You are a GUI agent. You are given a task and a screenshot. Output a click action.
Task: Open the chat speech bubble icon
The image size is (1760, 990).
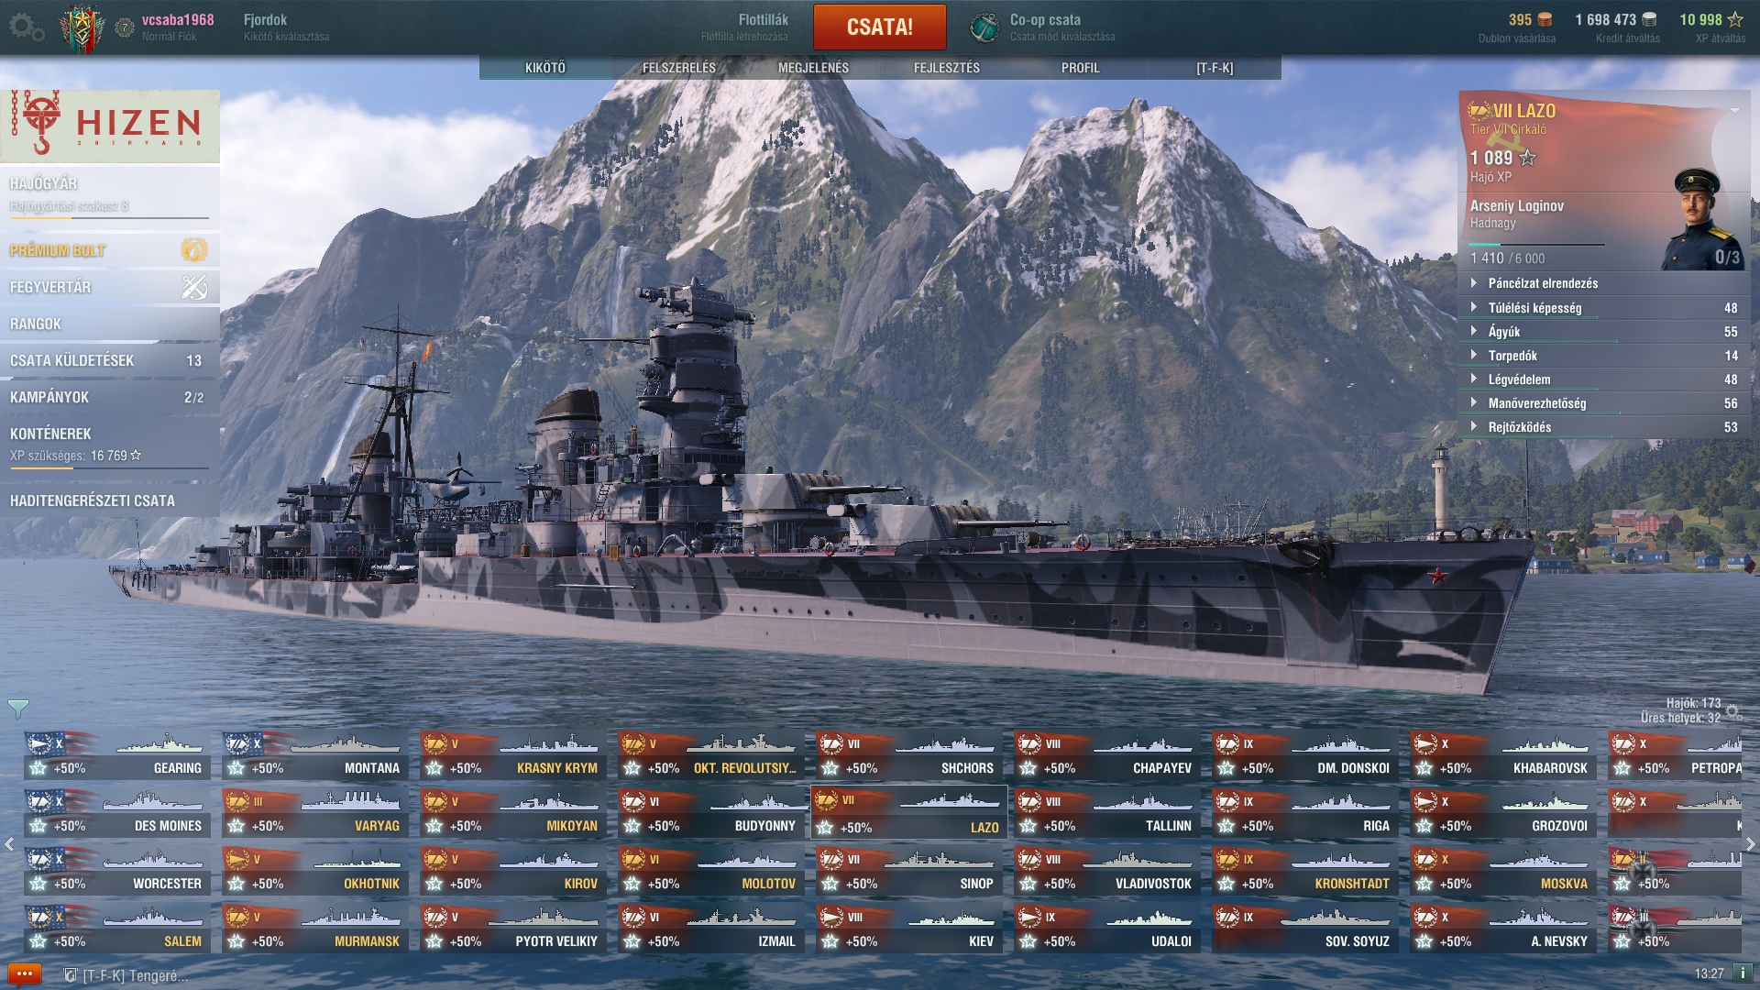24,973
